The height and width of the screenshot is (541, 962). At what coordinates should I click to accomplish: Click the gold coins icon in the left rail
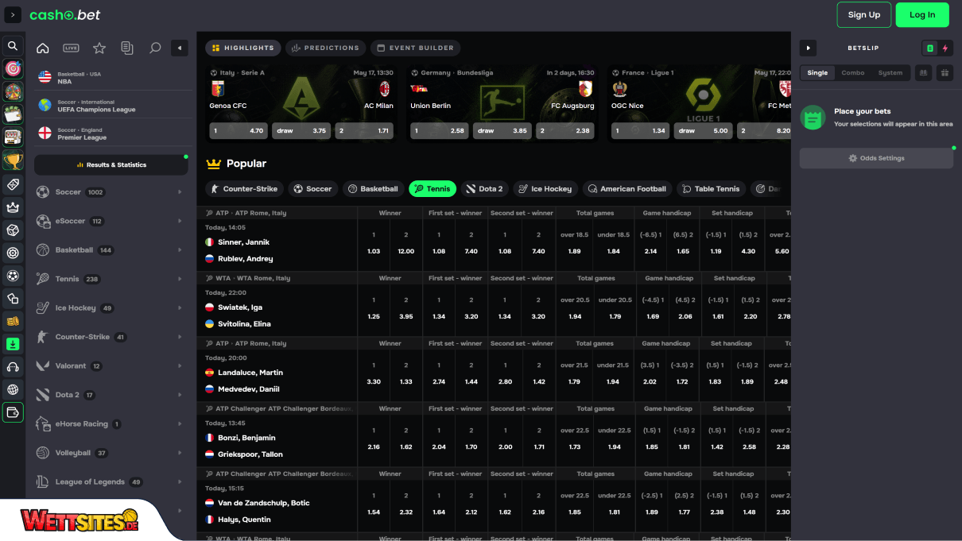13,322
